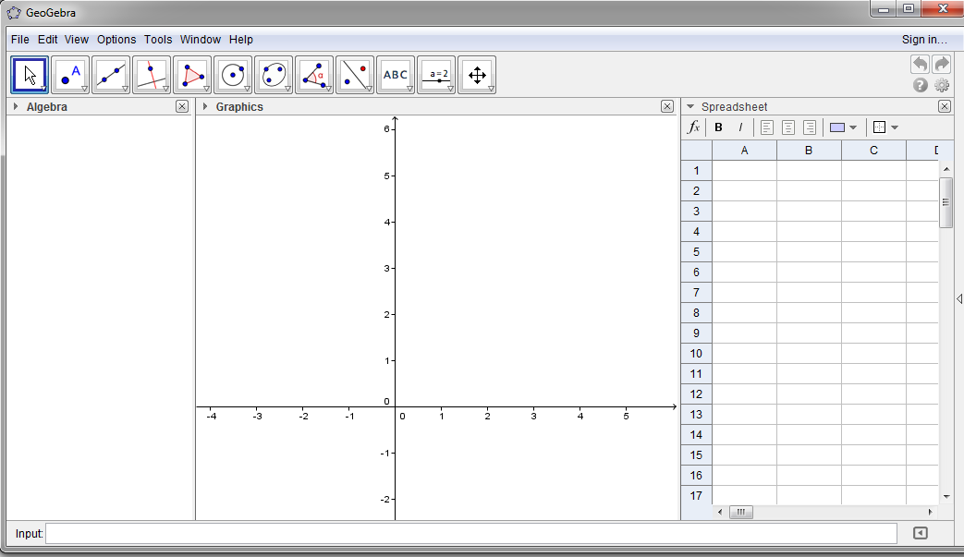Viewport: 964px width, 557px height.
Task: Click the spreadsheet vertical scrollbar thumb
Action: [946, 202]
